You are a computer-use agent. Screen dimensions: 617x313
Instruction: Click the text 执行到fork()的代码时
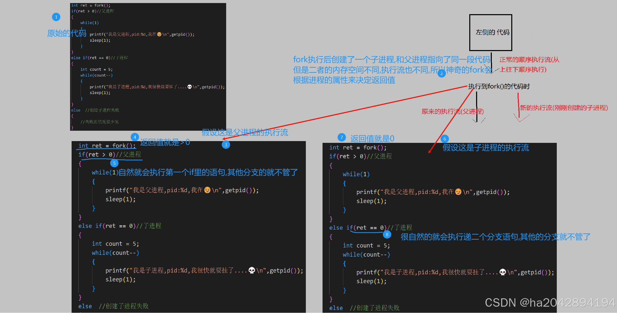point(499,86)
